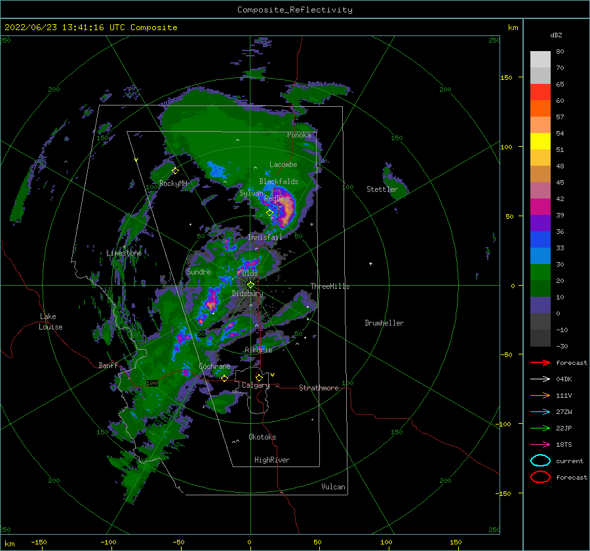Click the red forecast arrow legend icon
590x551 pixels.
tap(540, 362)
